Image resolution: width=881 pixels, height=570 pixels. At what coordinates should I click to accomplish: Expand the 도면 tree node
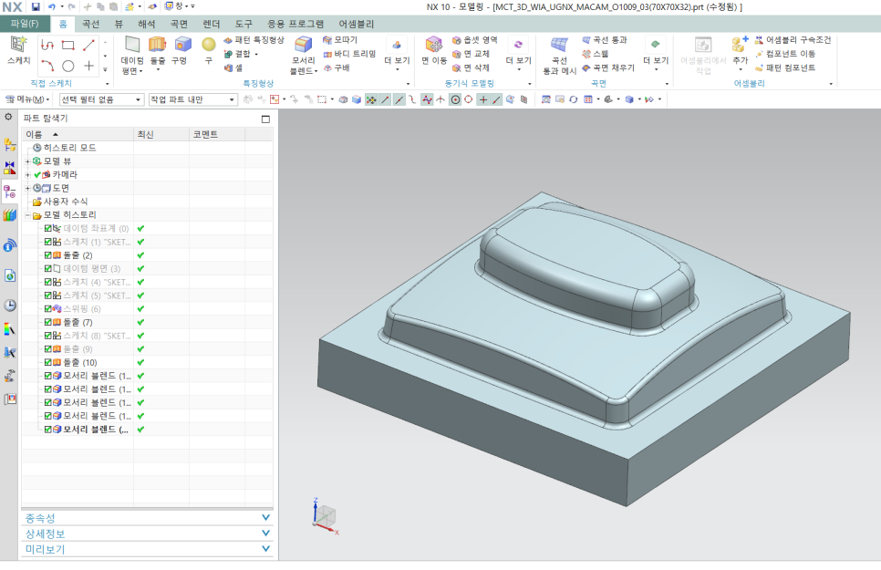click(27, 188)
